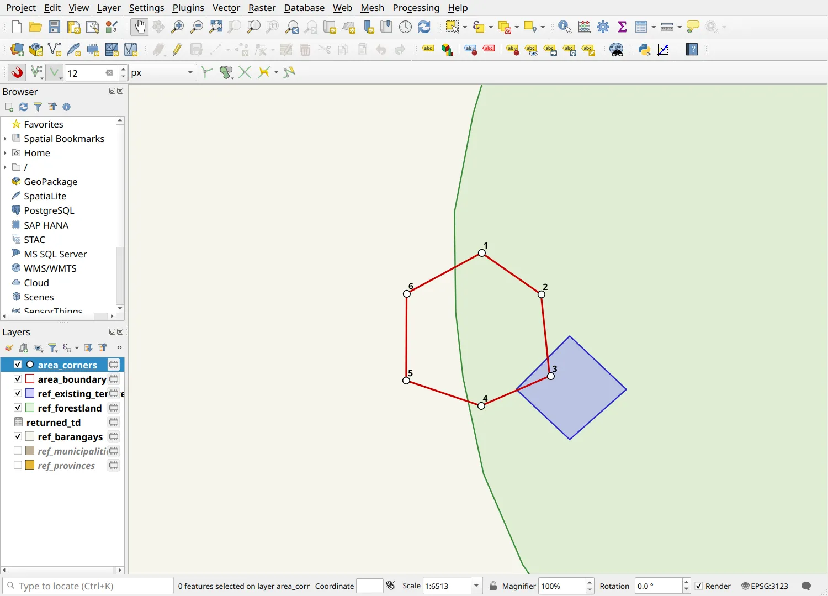This screenshot has height=596, width=828.
Task: Expand the Home folder in Browser
Action: (5, 153)
